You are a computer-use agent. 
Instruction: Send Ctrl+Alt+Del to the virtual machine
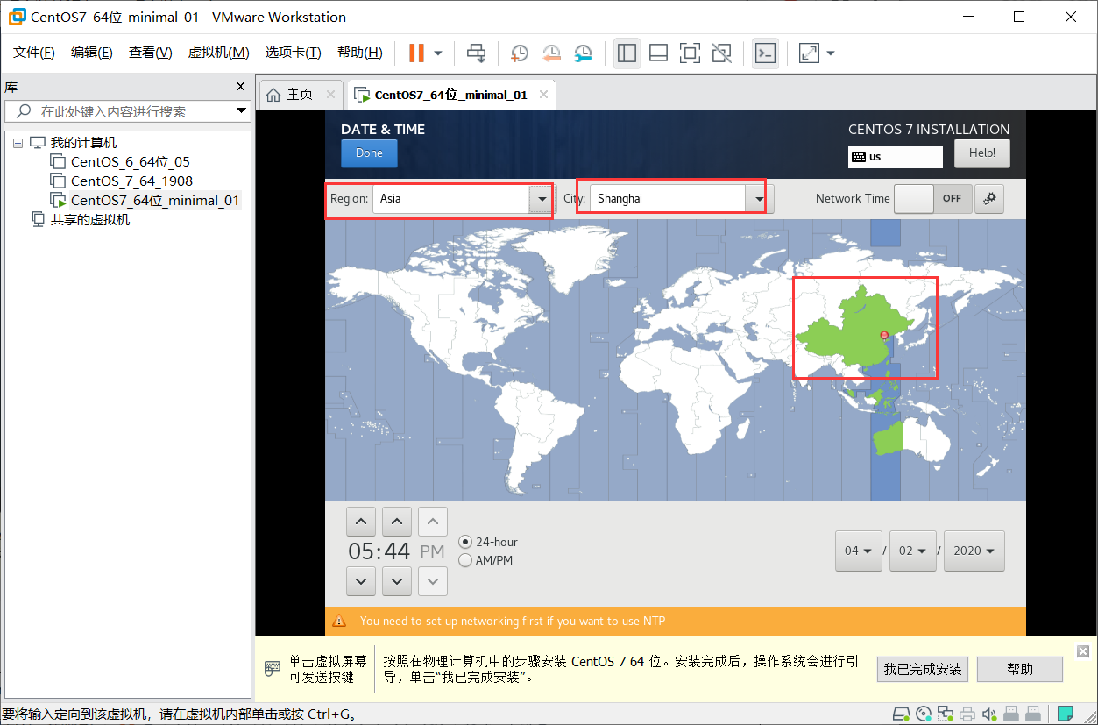click(476, 53)
